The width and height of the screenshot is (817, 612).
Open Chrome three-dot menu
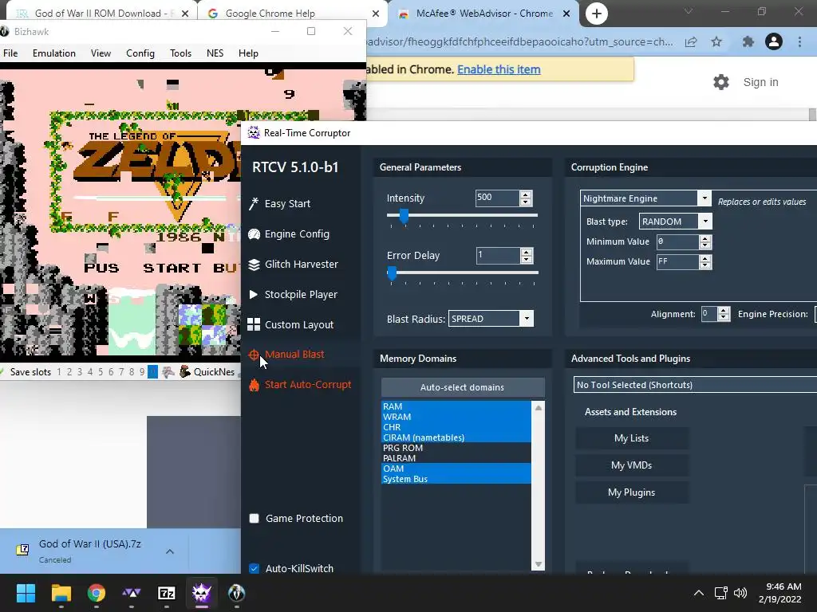pos(799,41)
